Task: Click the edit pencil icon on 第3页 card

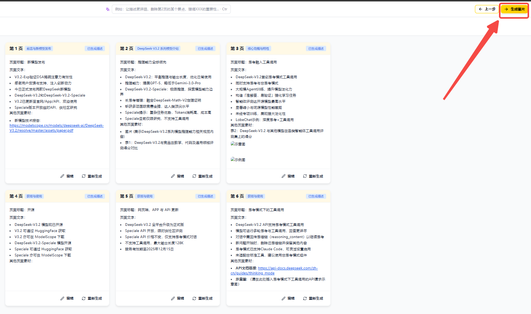Action: coord(283,176)
